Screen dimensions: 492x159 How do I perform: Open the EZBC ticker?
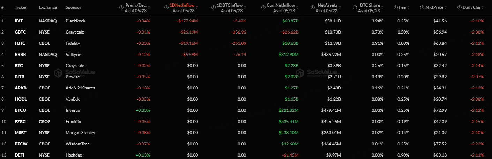tap(20, 122)
